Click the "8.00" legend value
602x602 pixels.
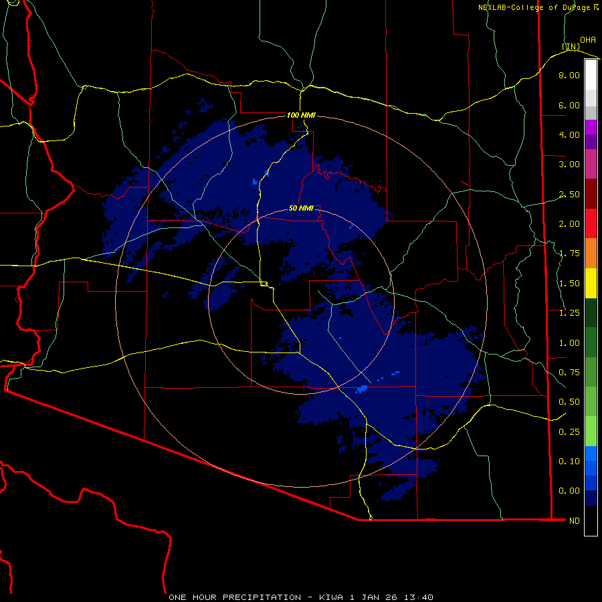(x=569, y=75)
